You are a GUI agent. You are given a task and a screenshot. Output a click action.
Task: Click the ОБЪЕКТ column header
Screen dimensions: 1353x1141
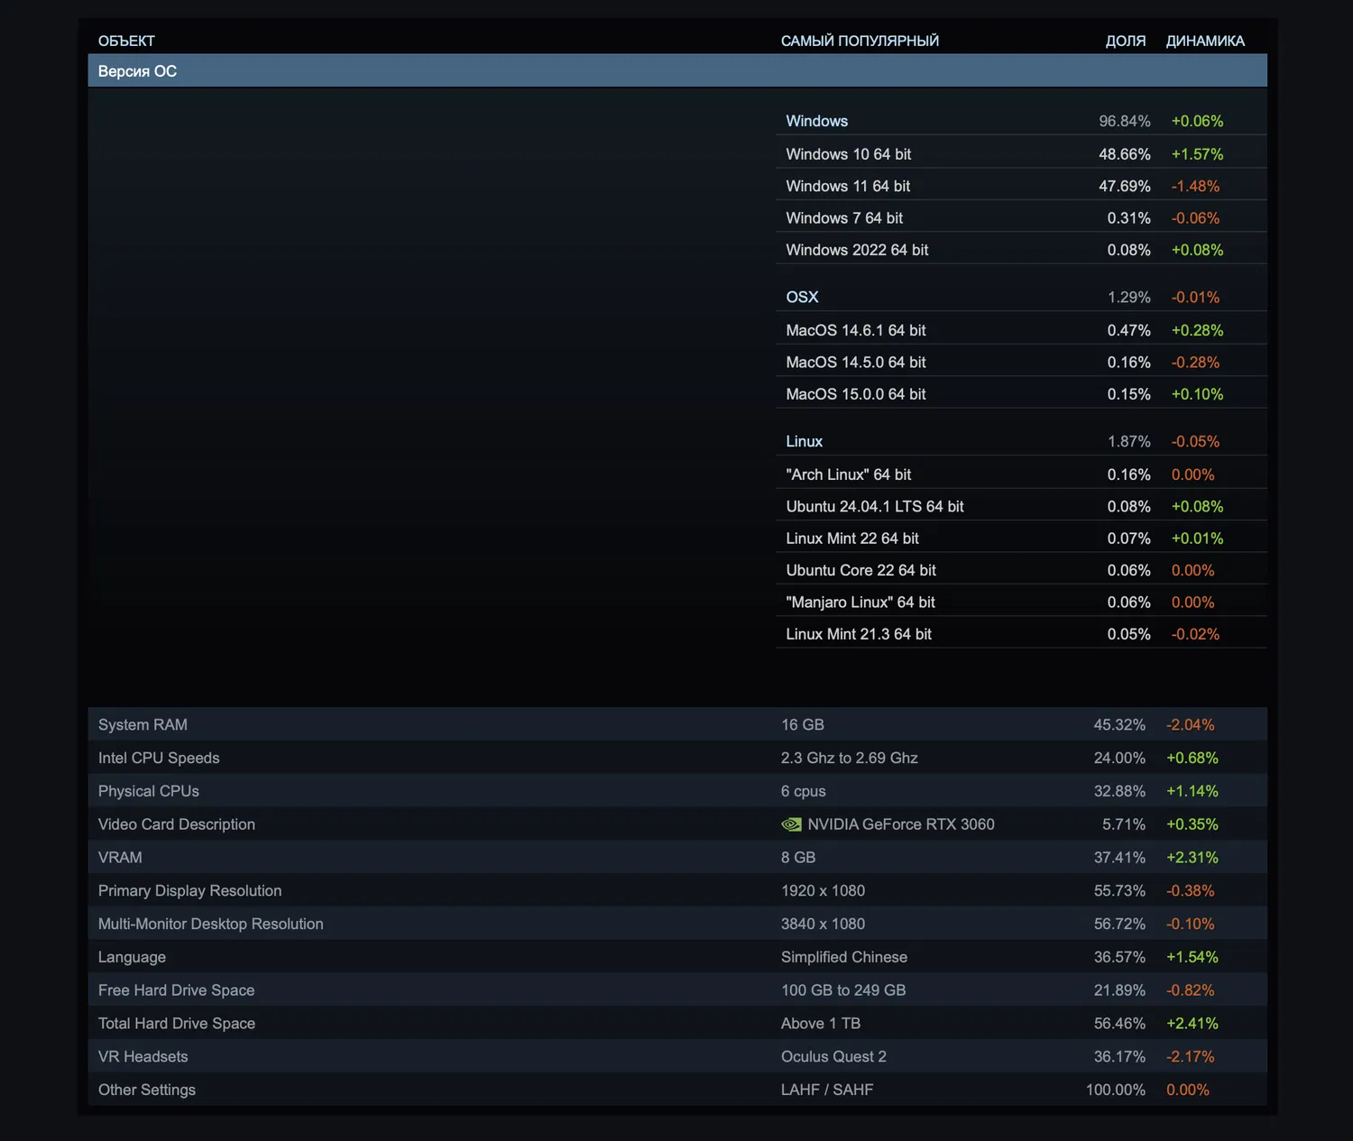(126, 41)
